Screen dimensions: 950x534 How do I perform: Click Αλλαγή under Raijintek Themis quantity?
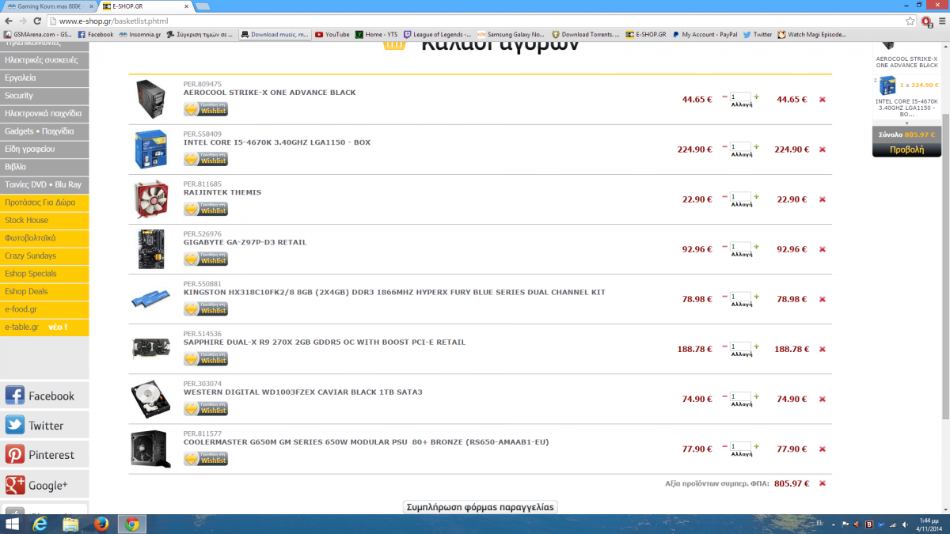(742, 205)
